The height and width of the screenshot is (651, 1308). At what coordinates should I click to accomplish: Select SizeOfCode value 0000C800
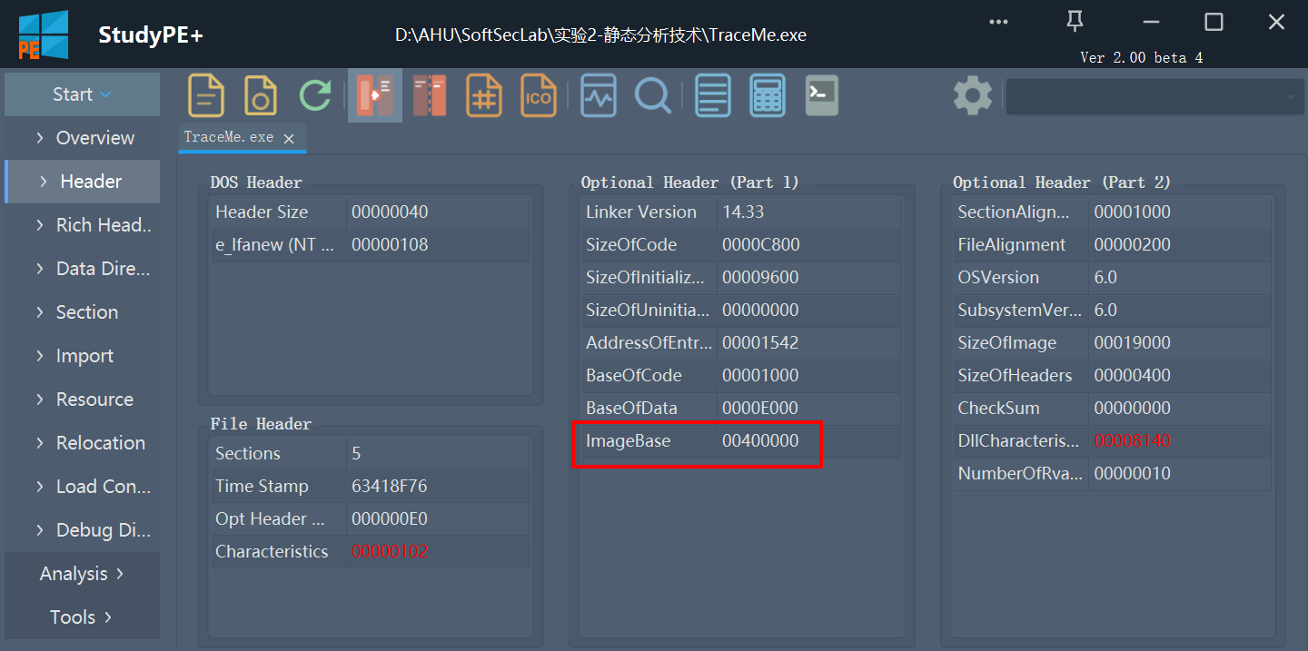click(x=761, y=244)
